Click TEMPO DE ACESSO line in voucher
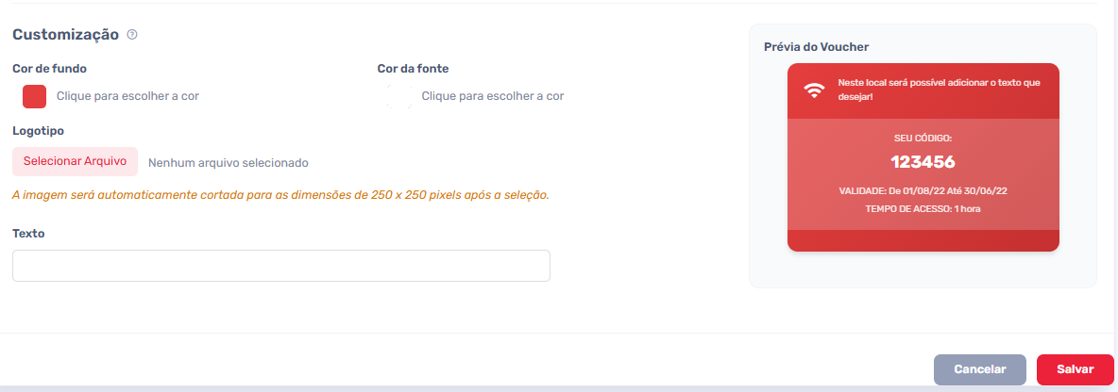The image size is (1118, 392). 923,209
